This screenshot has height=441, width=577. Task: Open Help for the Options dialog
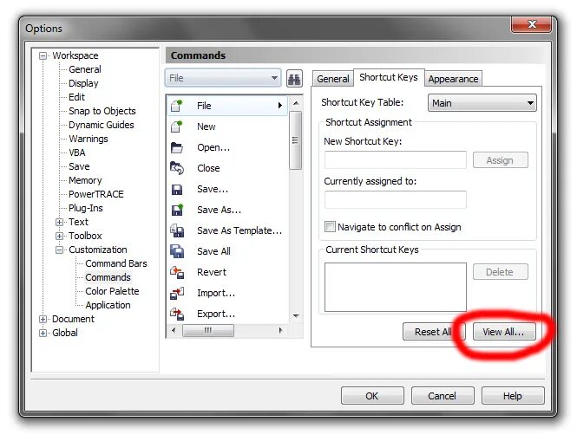(x=513, y=396)
